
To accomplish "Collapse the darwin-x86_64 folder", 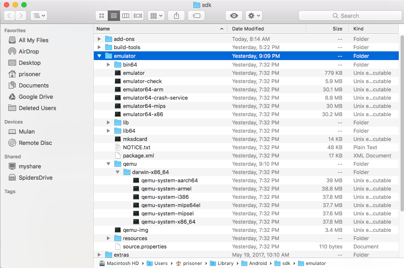I will [x=117, y=172].
